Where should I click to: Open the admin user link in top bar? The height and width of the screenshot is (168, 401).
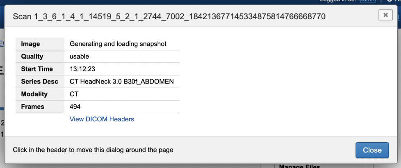point(367,1)
